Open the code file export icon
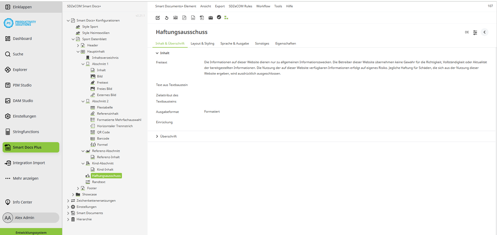The height and width of the screenshot is (235, 497). click(193, 17)
